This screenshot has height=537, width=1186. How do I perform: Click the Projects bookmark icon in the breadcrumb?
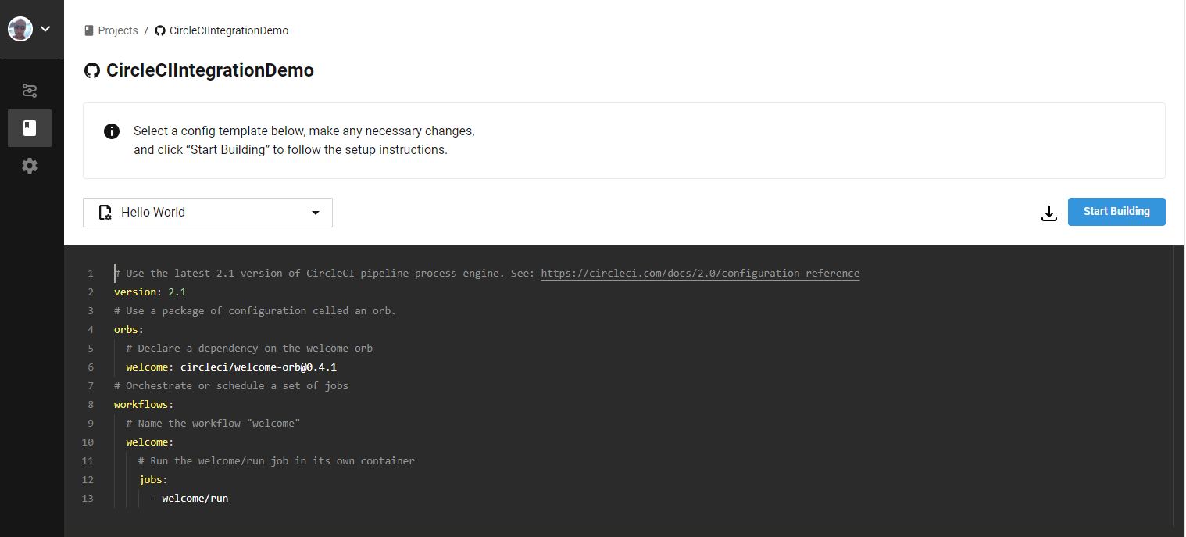[88, 30]
